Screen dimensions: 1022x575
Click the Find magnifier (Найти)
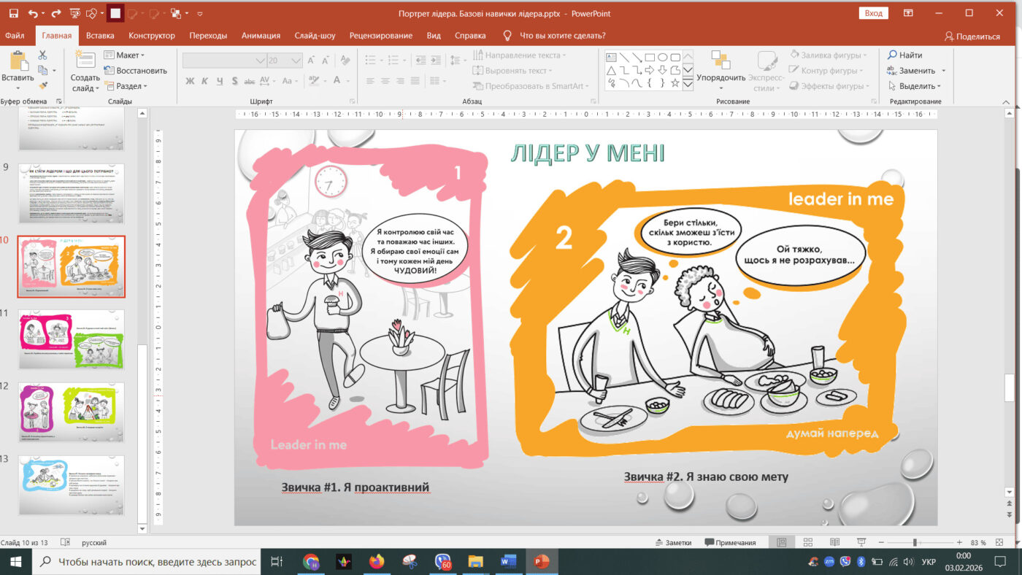(x=904, y=55)
